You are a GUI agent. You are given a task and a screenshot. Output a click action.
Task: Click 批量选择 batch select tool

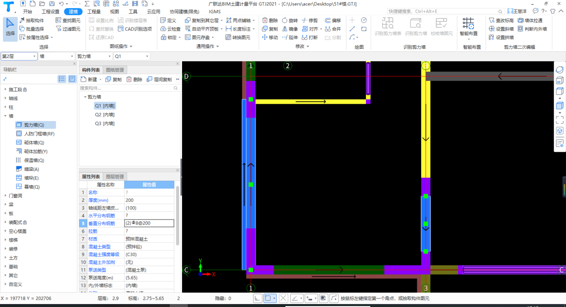click(x=32, y=29)
